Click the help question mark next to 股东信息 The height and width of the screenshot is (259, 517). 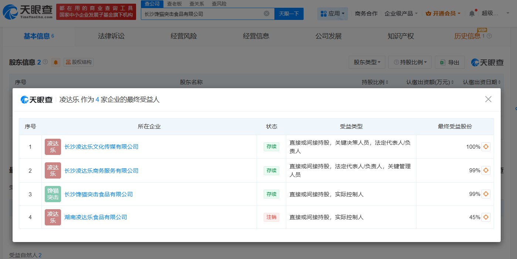click(x=46, y=61)
